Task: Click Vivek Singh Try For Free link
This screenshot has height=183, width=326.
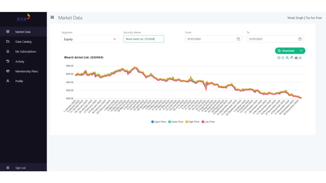Action: [305, 18]
